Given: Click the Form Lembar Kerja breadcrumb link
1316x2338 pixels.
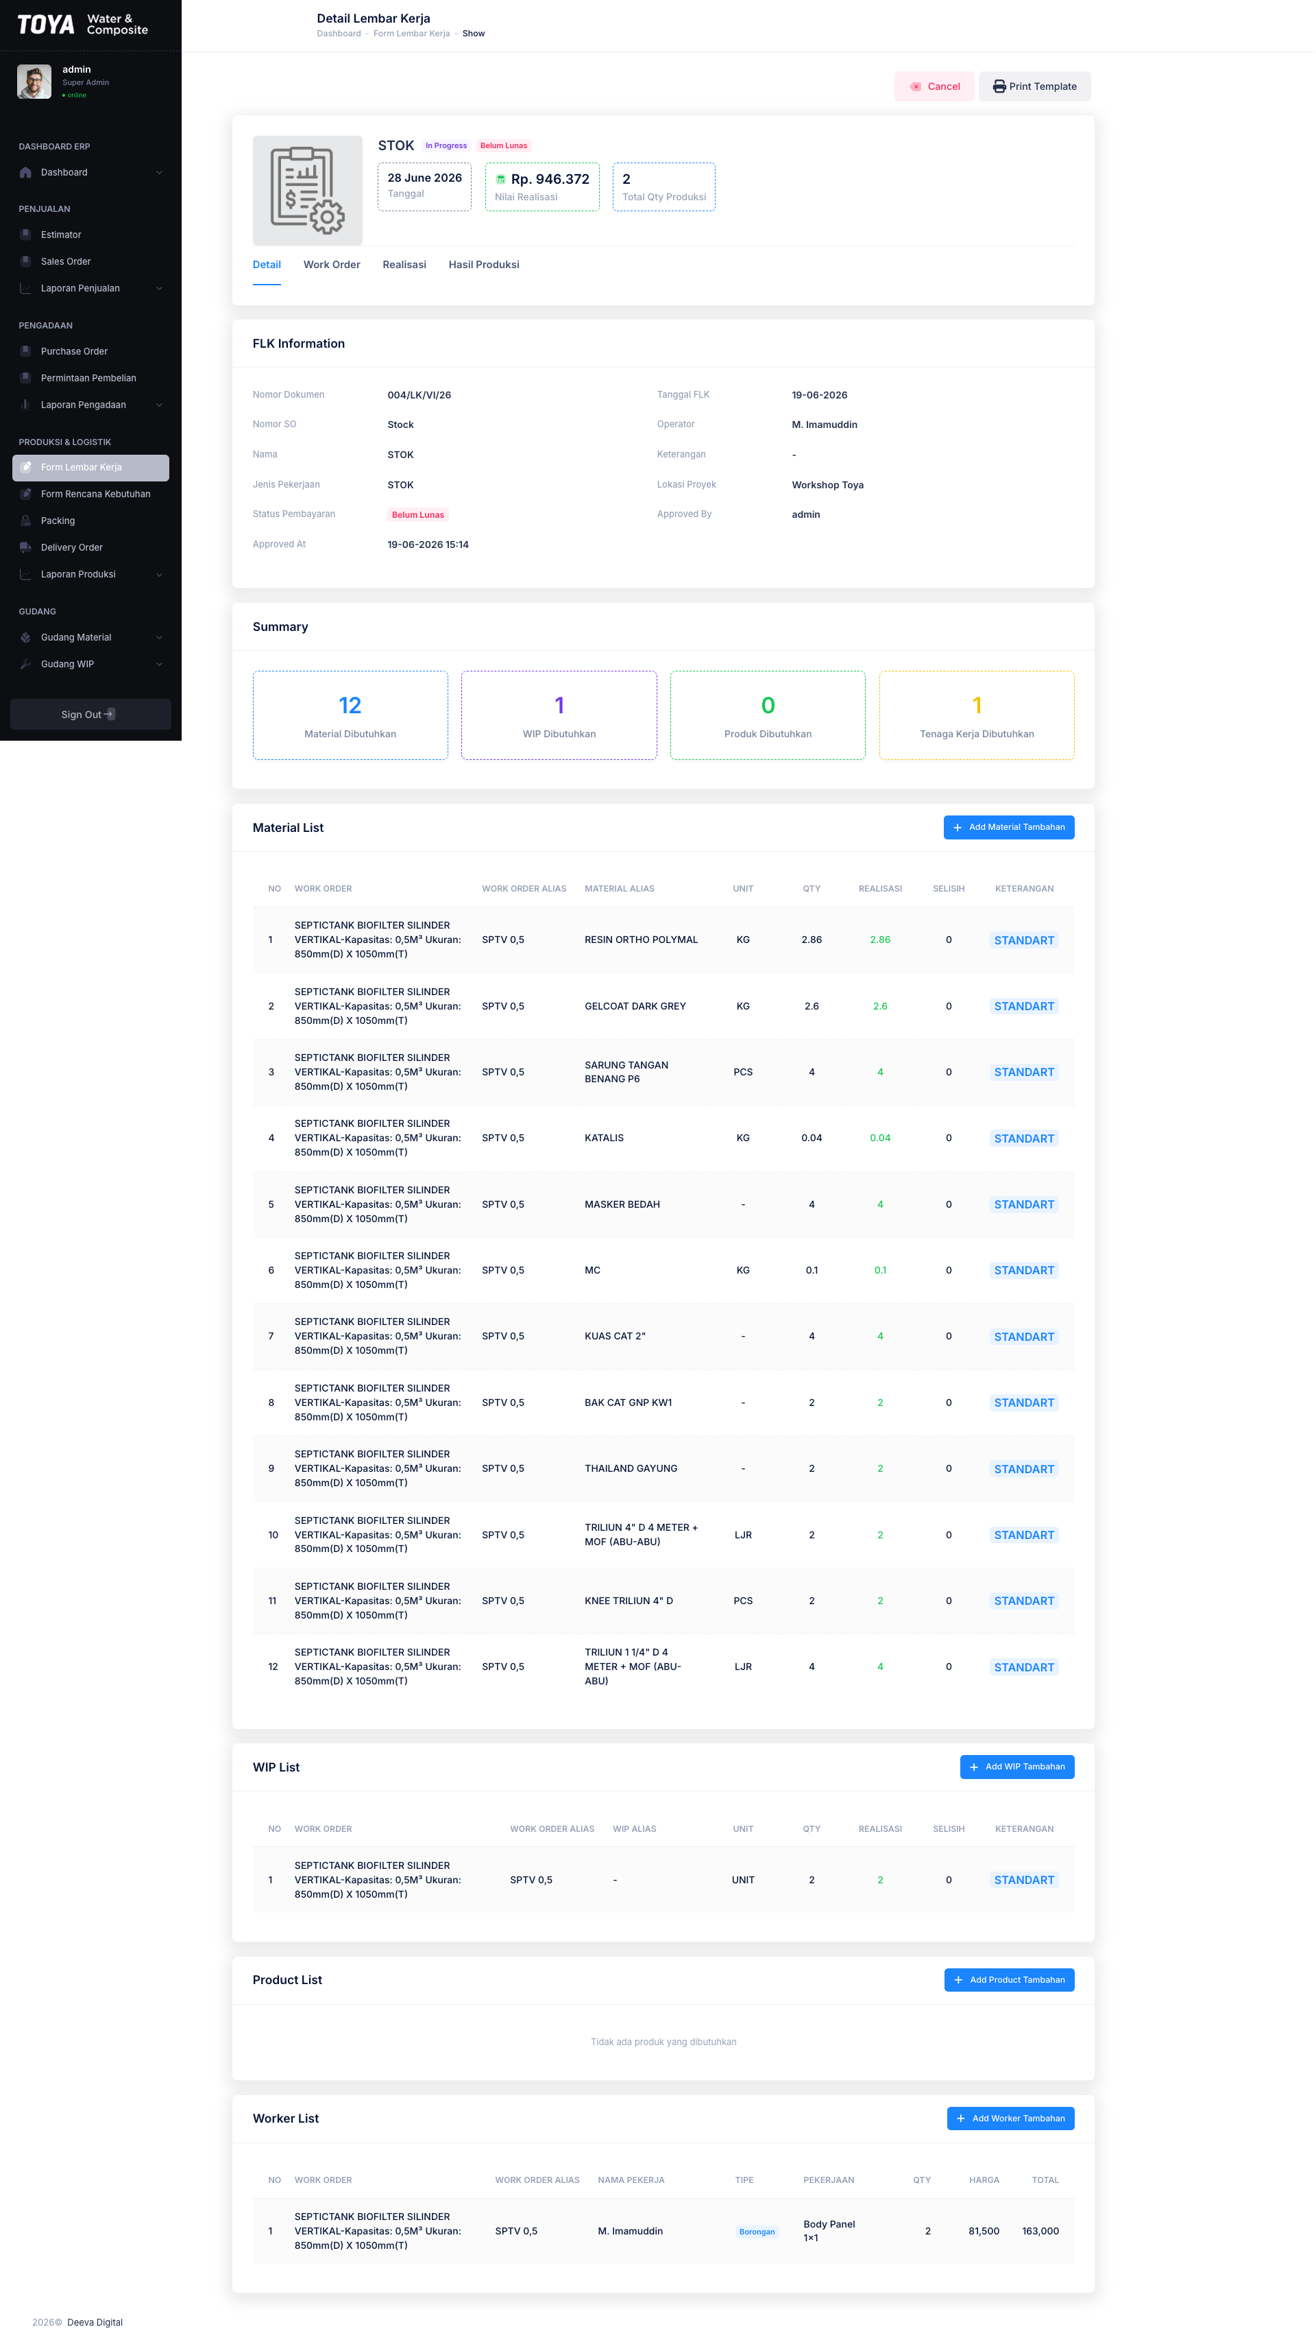Looking at the screenshot, I should point(412,34).
